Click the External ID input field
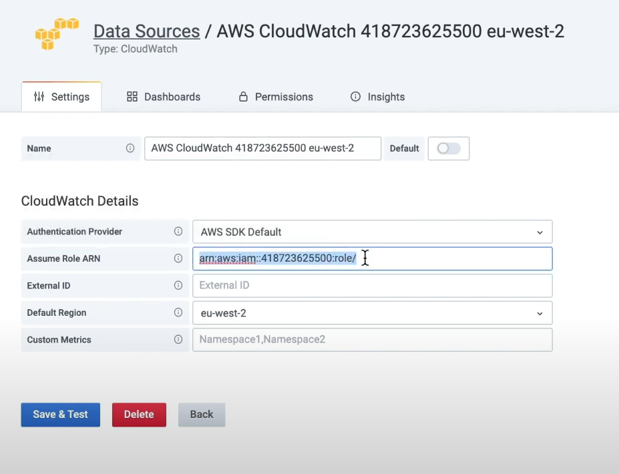 pos(373,286)
